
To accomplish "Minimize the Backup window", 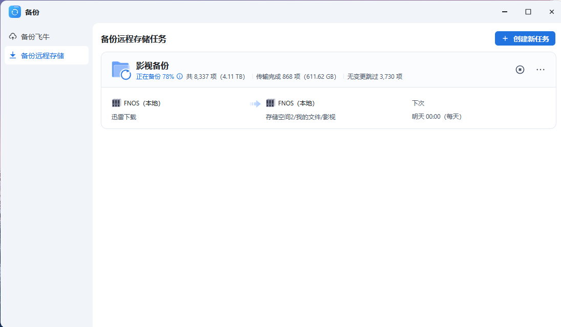I will tap(505, 12).
